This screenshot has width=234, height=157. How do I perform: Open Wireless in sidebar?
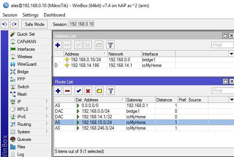30,57
